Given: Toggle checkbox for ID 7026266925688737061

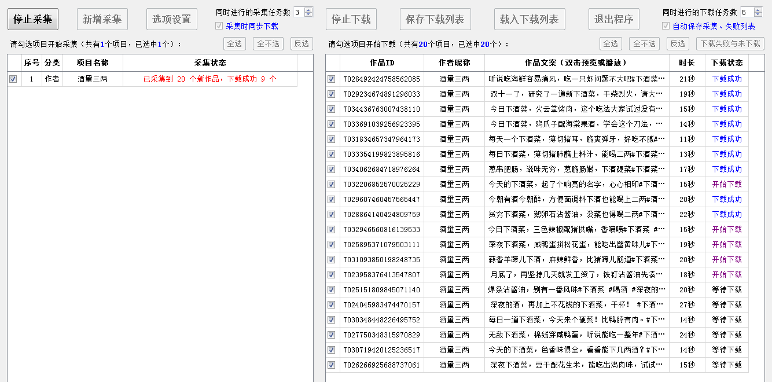Looking at the screenshot, I should (332, 365).
